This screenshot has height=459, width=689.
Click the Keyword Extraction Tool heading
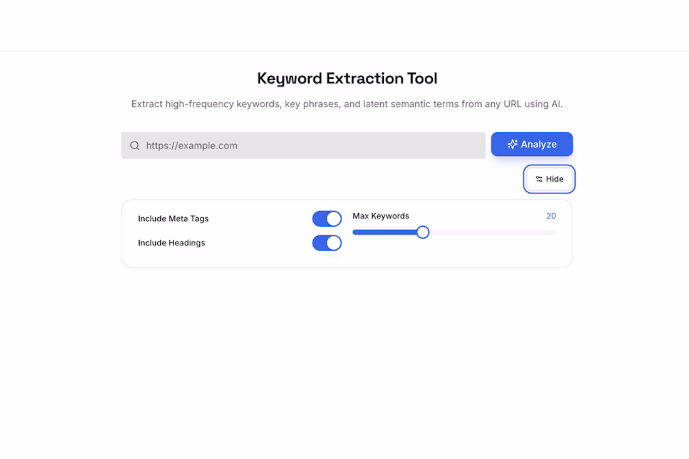(347, 78)
